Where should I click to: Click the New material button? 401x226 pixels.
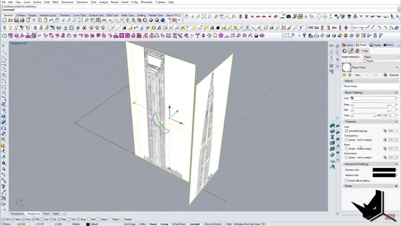357,75
